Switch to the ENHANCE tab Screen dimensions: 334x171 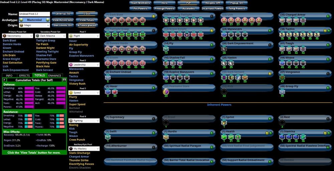[x=55, y=75]
